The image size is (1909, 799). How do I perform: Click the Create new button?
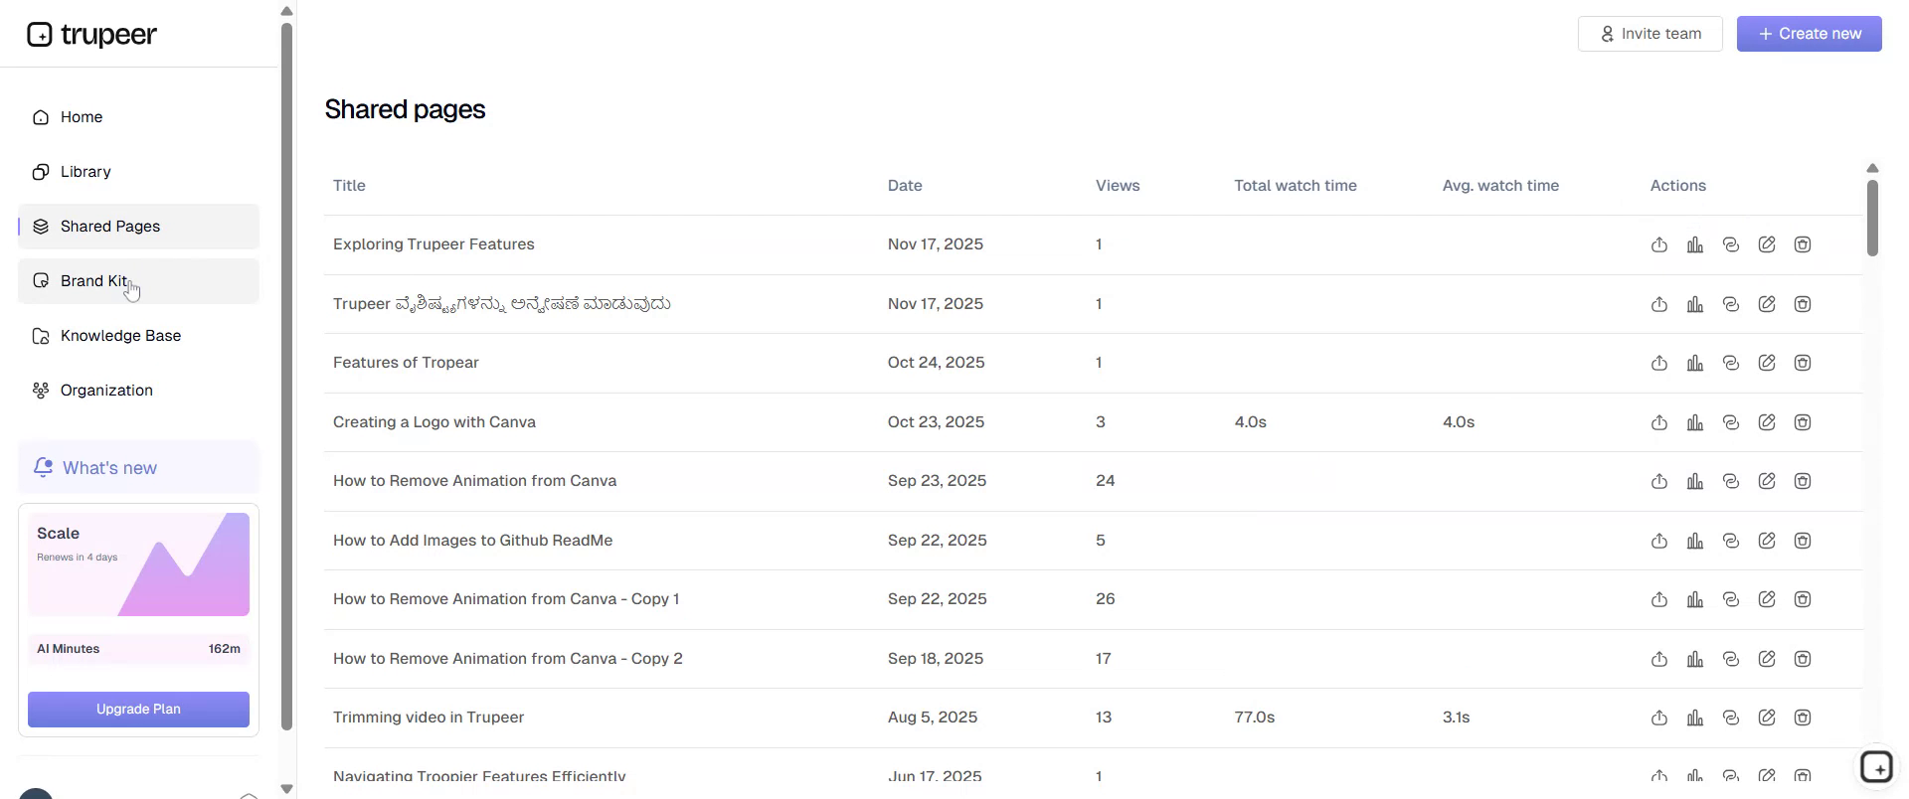[x=1810, y=34]
